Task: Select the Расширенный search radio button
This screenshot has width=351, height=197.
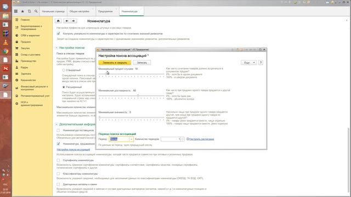Action: click(x=64, y=87)
